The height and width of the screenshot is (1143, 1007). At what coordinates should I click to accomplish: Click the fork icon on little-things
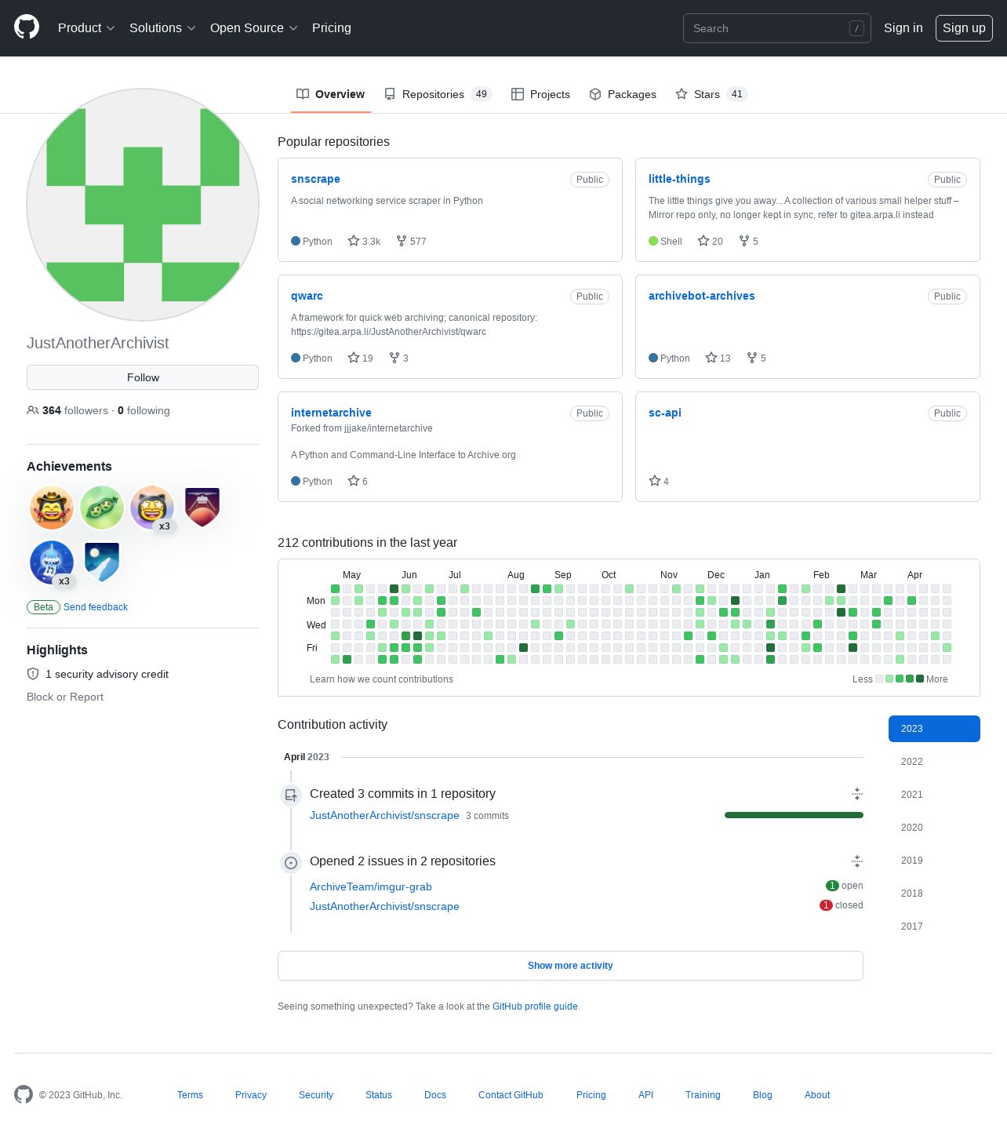coord(744,241)
